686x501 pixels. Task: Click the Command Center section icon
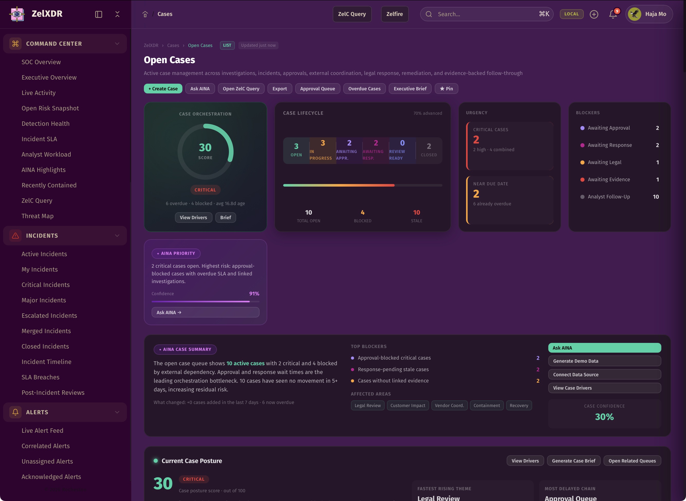pyautogui.click(x=15, y=44)
